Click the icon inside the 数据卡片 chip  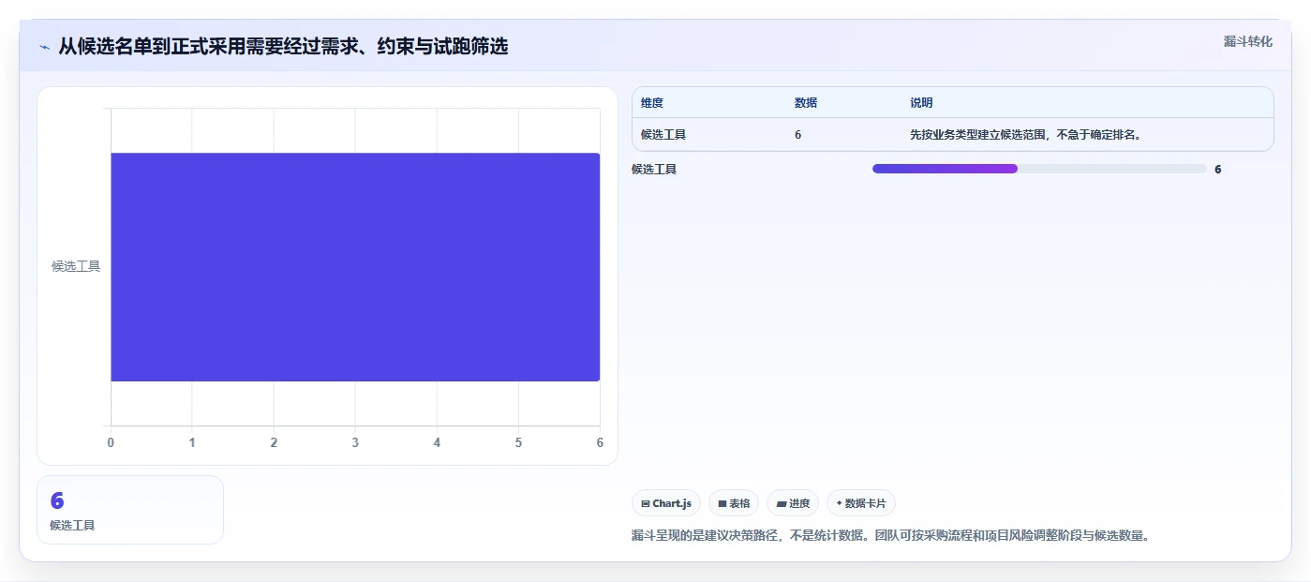point(839,504)
